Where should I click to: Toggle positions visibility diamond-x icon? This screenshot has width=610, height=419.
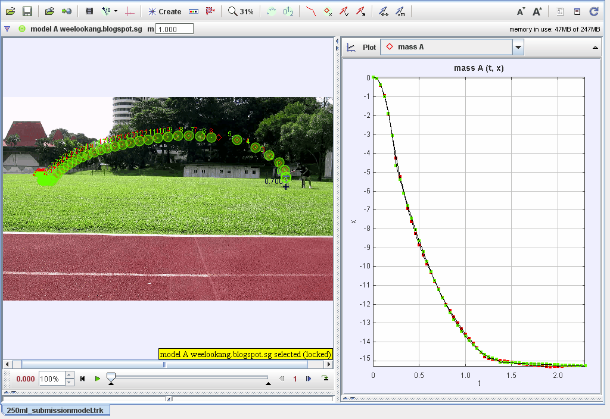(x=328, y=12)
